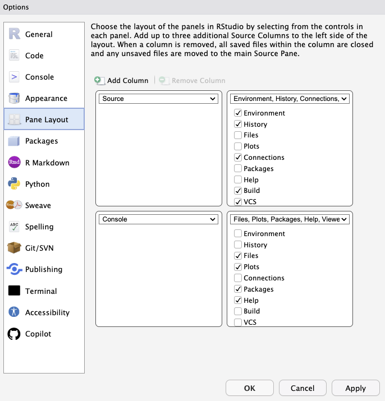Click the green plus Add Column icon
Image resolution: width=385 pixels, height=401 pixels.
[x=99, y=81]
